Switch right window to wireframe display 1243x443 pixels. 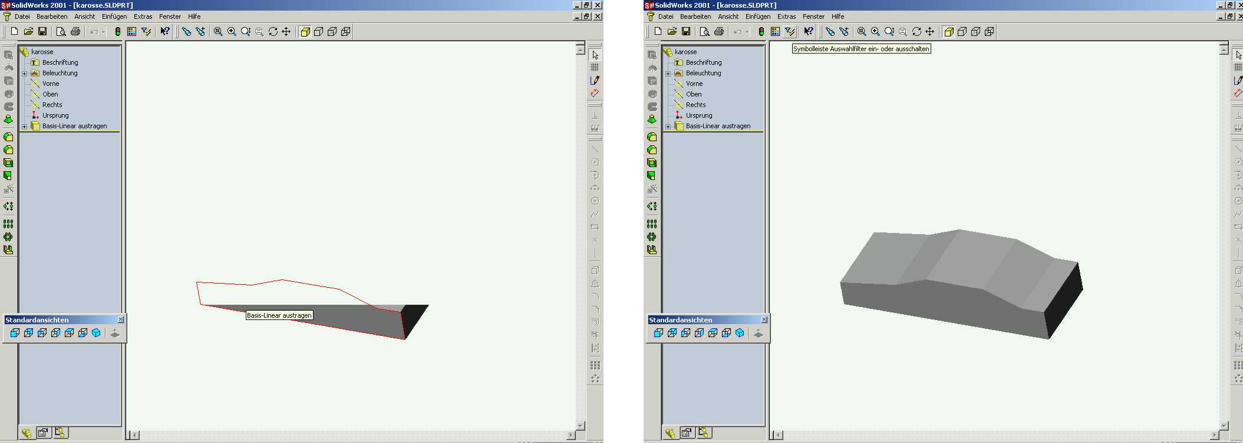coord(990,31)
